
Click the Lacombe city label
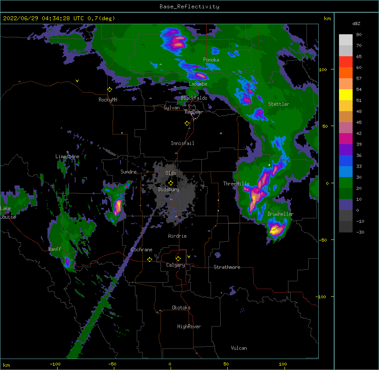click(x=198, y=84)
